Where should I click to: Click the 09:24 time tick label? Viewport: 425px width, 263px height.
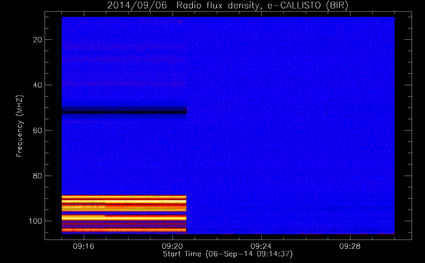[x=261, y=246]
